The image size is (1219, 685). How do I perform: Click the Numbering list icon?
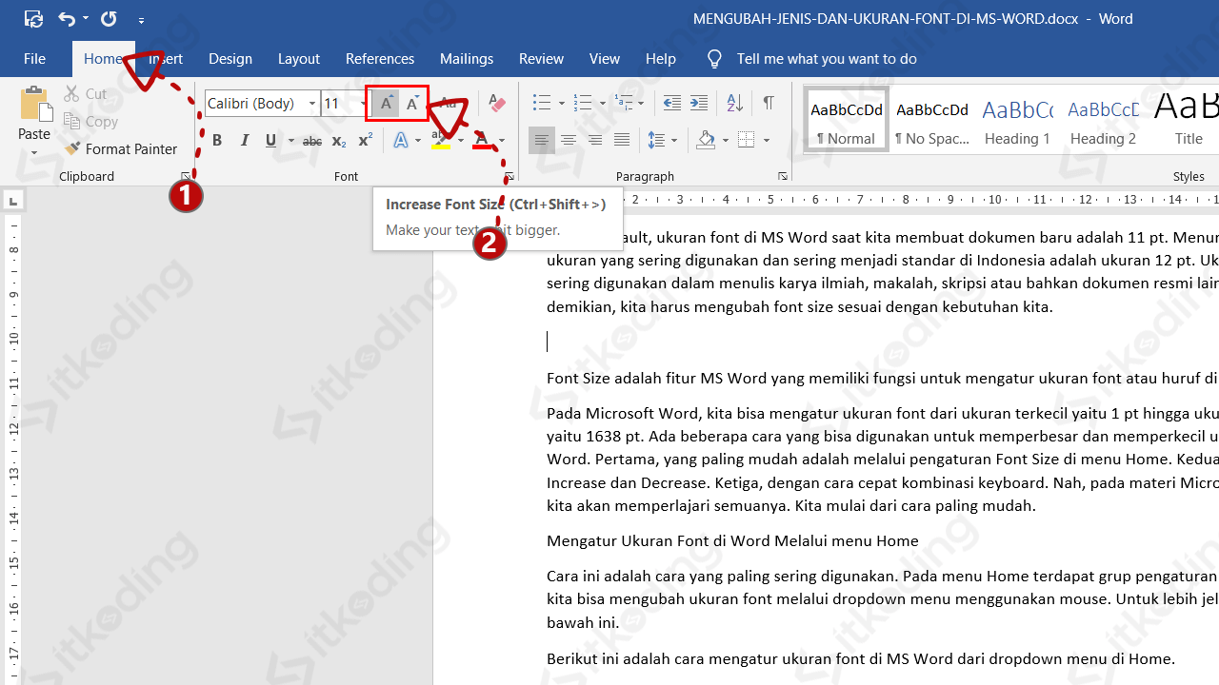pyautogui.click(x=583, y=103)
